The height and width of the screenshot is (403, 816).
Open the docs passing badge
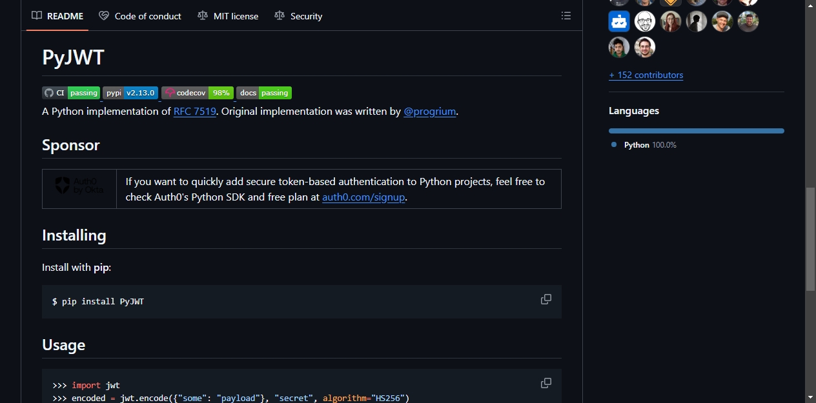click(264, 93)
